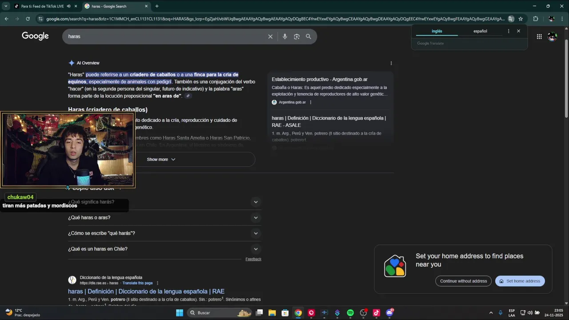Screen dimensions: 569x320
Task: Click the Translate page icon in address bar
Action: tap(511, 19)
